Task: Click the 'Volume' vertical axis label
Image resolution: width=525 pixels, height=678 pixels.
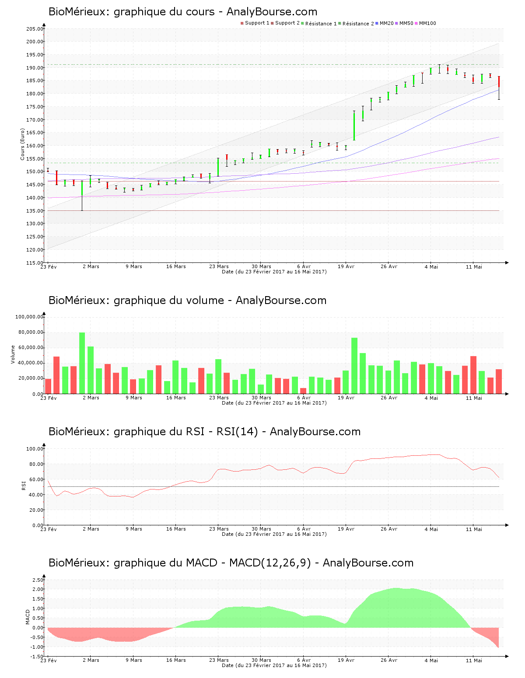Action: pyautogui.click(x=13, y=354)
